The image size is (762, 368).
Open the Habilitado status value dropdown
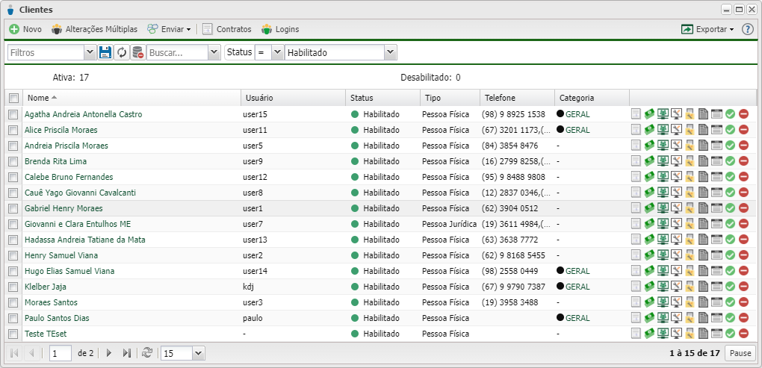pos(390,52)
